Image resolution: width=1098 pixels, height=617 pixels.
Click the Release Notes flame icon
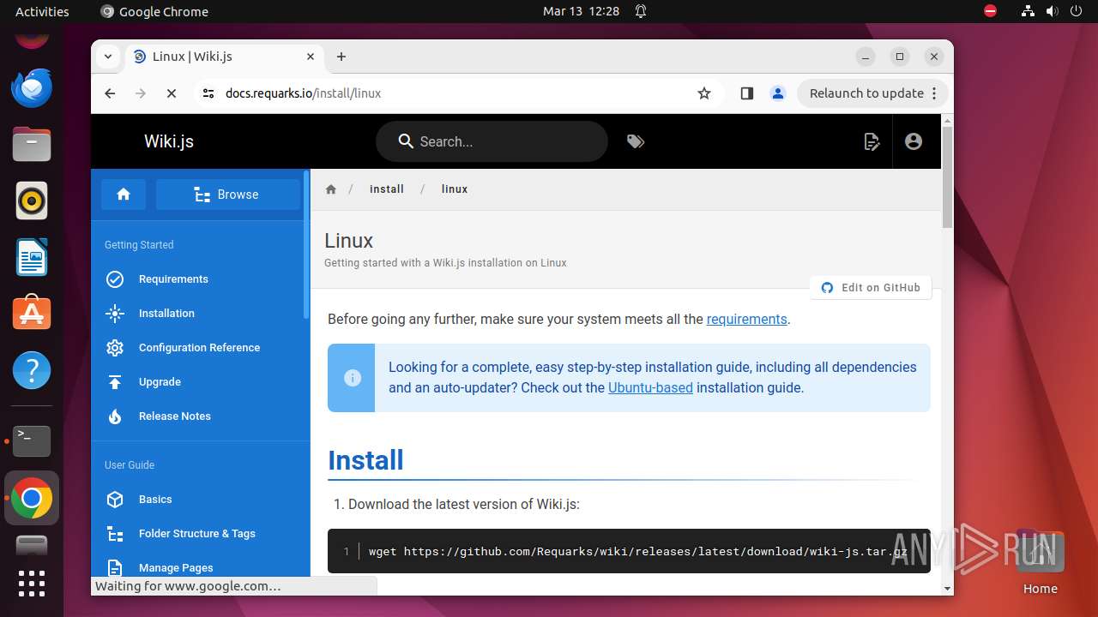tap(115, 416)
